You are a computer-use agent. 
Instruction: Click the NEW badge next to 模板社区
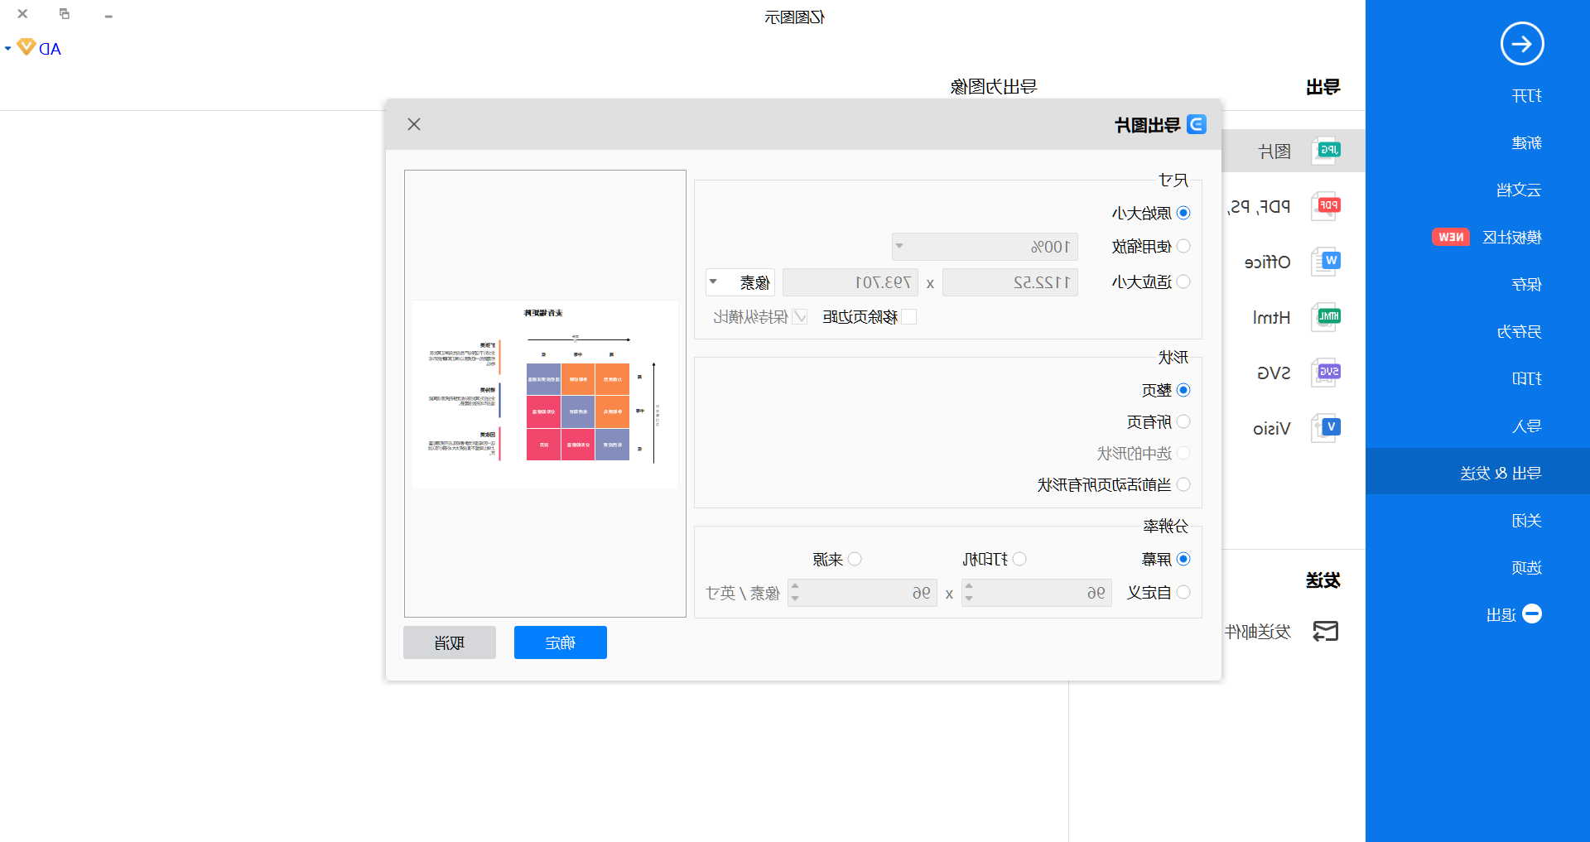(1451, 237)
